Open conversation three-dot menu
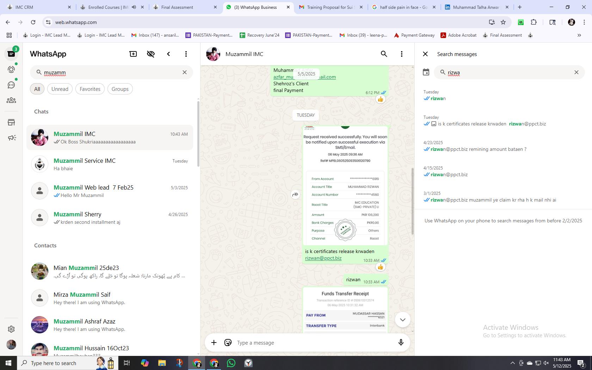This screenshot has width=592, height=370. (402, 54)
